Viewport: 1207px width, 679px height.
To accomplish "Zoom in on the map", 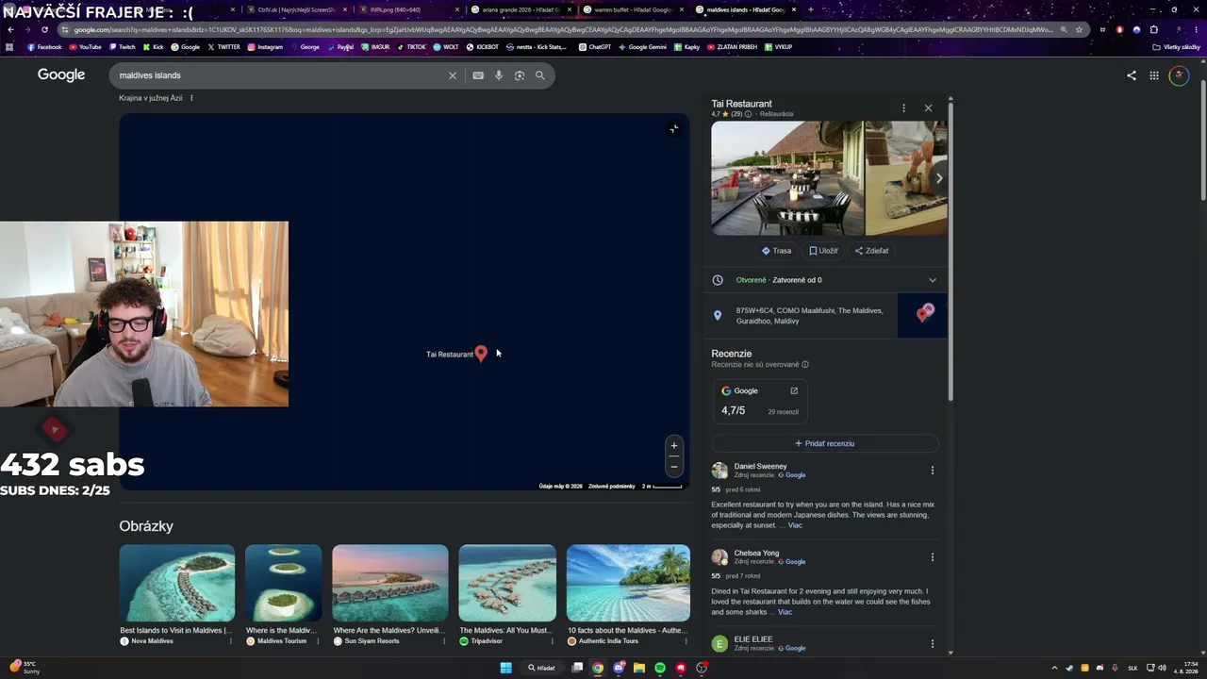I will pos(673,445).
